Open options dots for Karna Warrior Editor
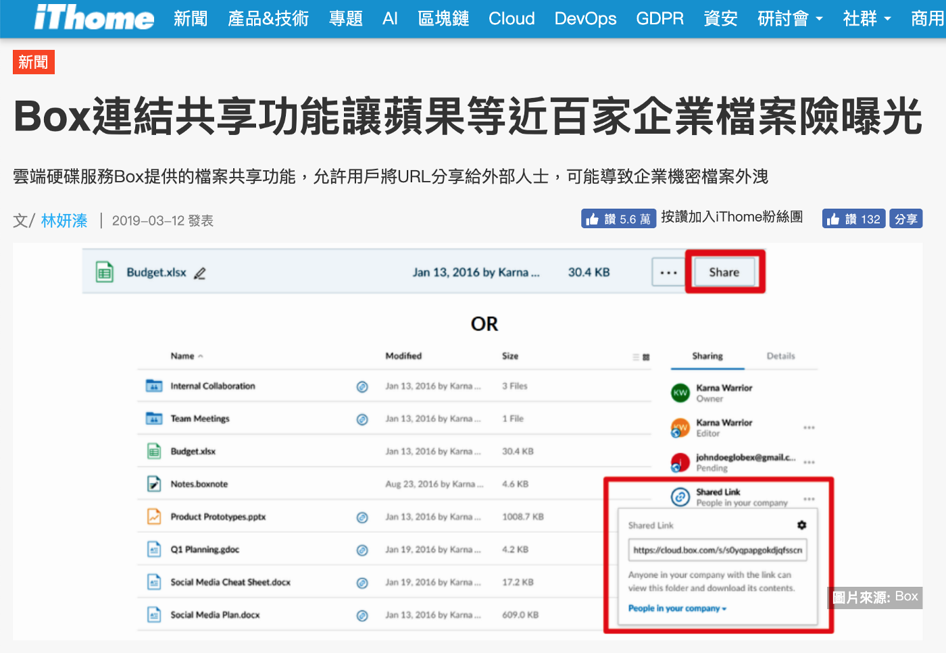The width and height of the screenshot is (946, 653). [x=809, y=427]
